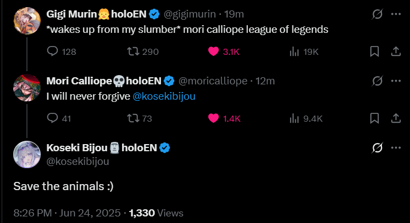Like Gigi Murin's tweet
Screen dimensions: 410x223
coord(214,52)
